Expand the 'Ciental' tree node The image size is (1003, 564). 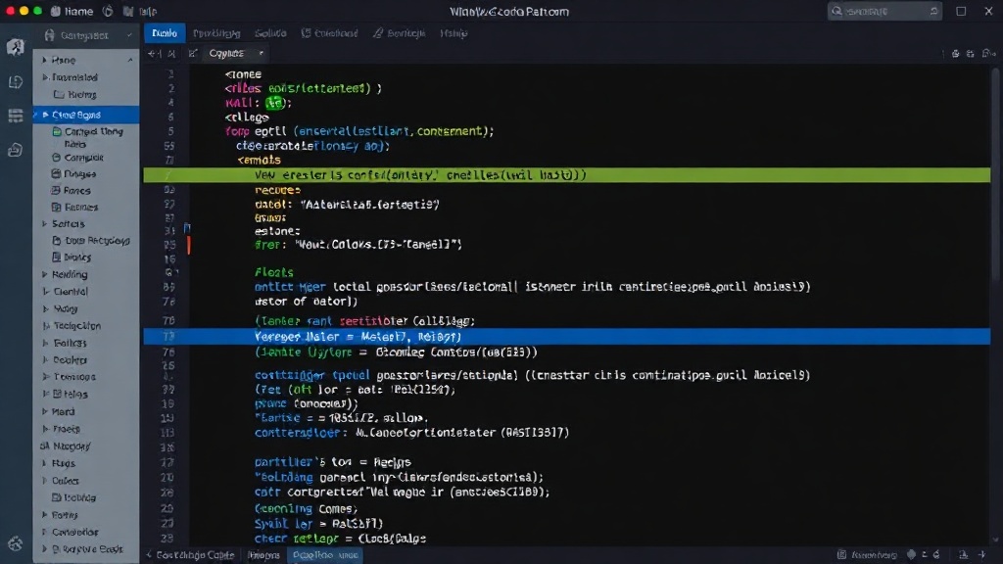(45, 292)
